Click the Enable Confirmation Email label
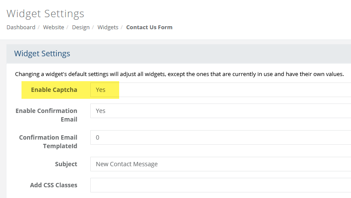351x198 pixels. (x=46, y=115)
